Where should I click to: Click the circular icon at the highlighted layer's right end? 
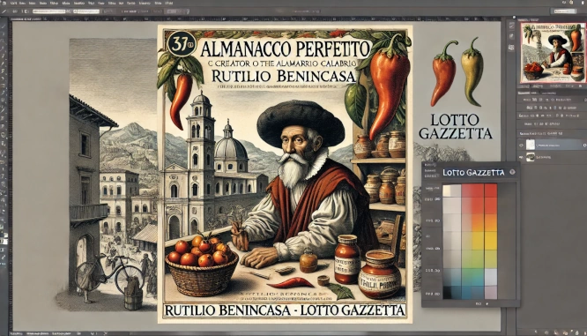(584, 145)
